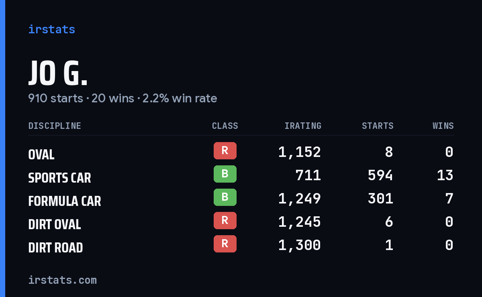The height and width of the screenshot is (297, 482).
Task: Select the DIRT ROAD discipline row
Action: click(241, 245)
